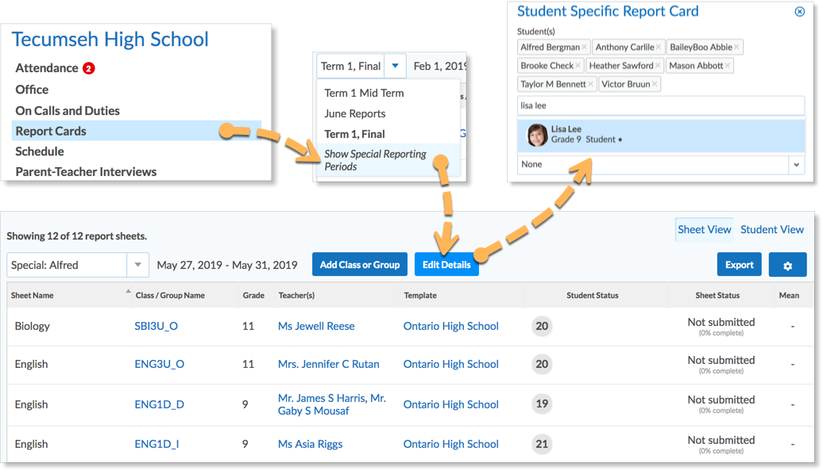This screenshot has height=471, width=823.
Task: Close the Student Specific Report Card dialog
Action: (x=799, y=12)
